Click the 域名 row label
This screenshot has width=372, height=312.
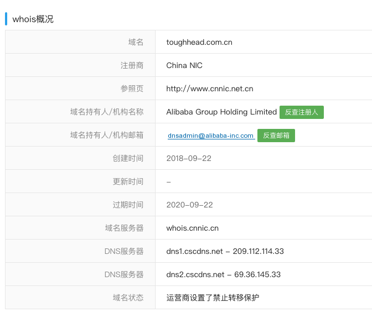coord(136,42)
